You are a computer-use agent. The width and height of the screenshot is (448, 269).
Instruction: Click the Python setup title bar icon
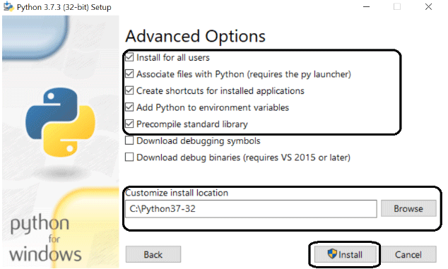coord(8,7)
